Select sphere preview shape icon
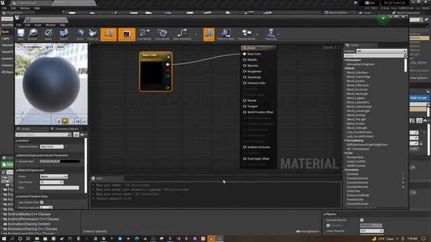 click(x=65, y=121)
